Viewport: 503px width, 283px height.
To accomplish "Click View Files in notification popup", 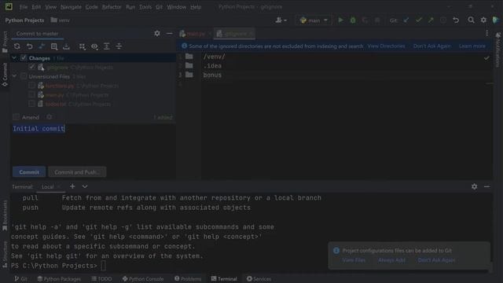I will click(354, 260).
